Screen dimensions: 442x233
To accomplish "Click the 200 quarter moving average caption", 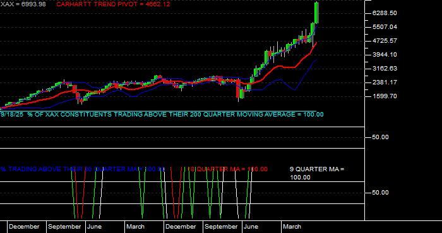I will (162, 115).
